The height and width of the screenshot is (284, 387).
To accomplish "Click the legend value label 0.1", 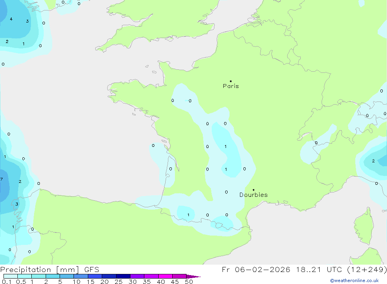I will tap(7, 282).
